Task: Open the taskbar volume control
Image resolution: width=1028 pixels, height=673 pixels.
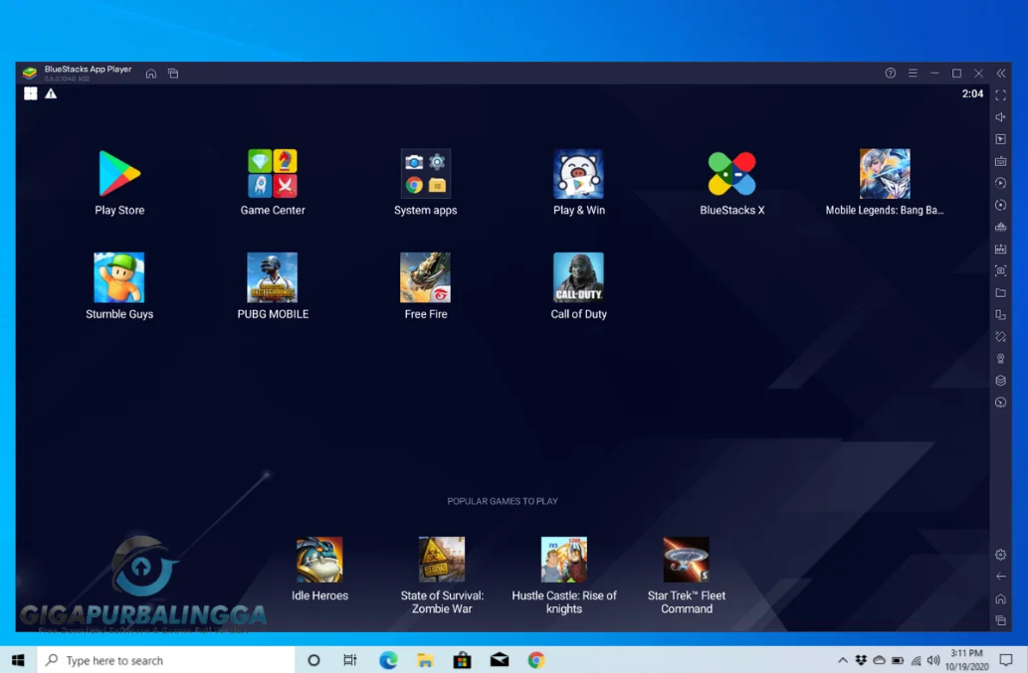Action: (933, 659)
